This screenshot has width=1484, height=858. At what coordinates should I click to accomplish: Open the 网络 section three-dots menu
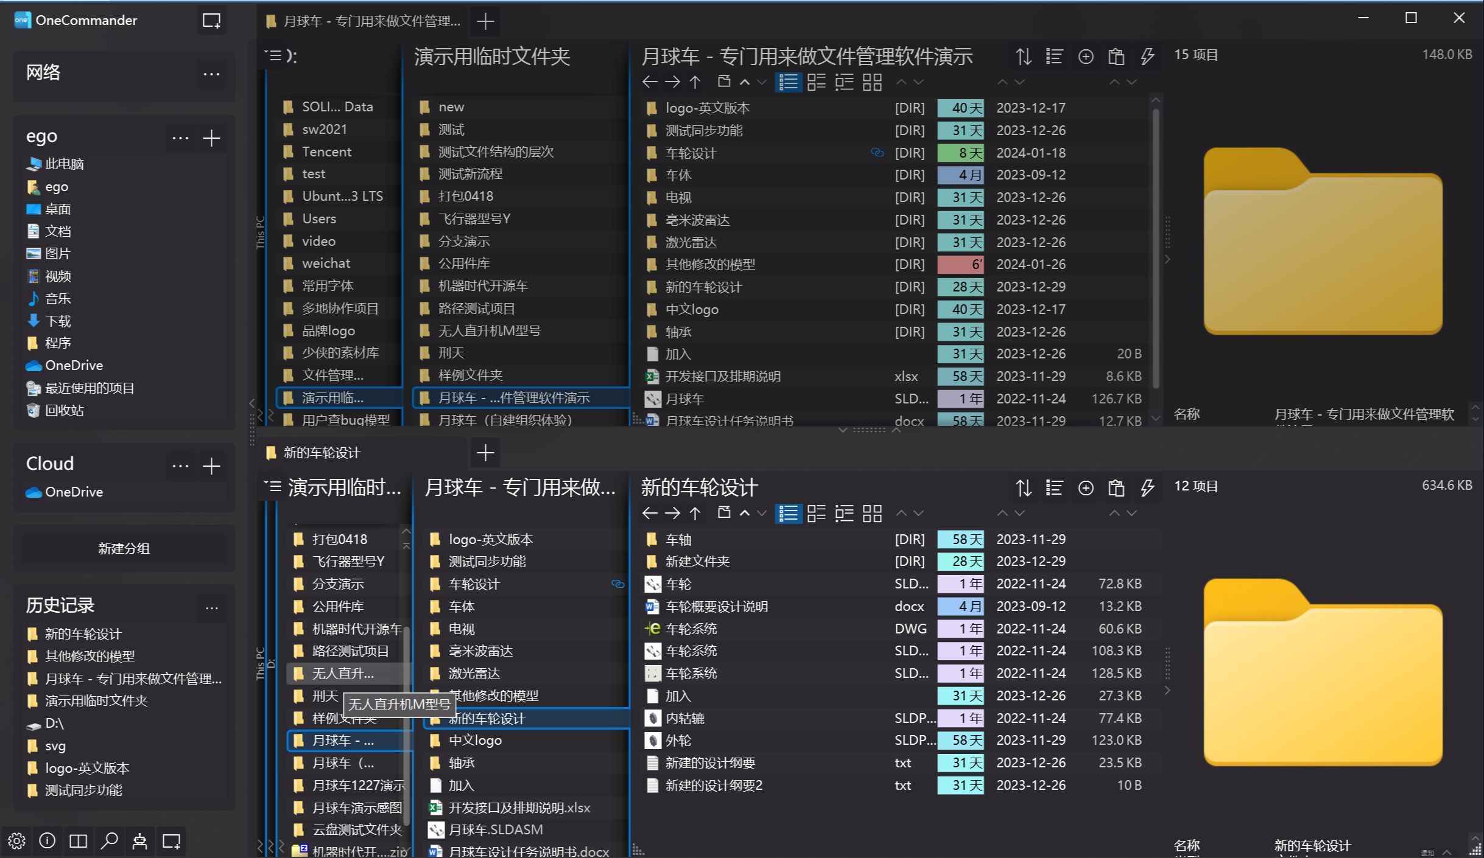211,74
